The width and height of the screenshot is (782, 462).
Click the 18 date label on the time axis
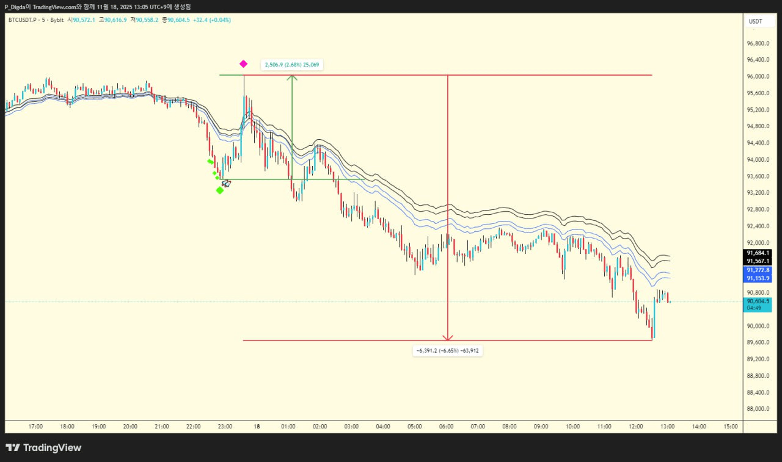(x=257, y=427)
